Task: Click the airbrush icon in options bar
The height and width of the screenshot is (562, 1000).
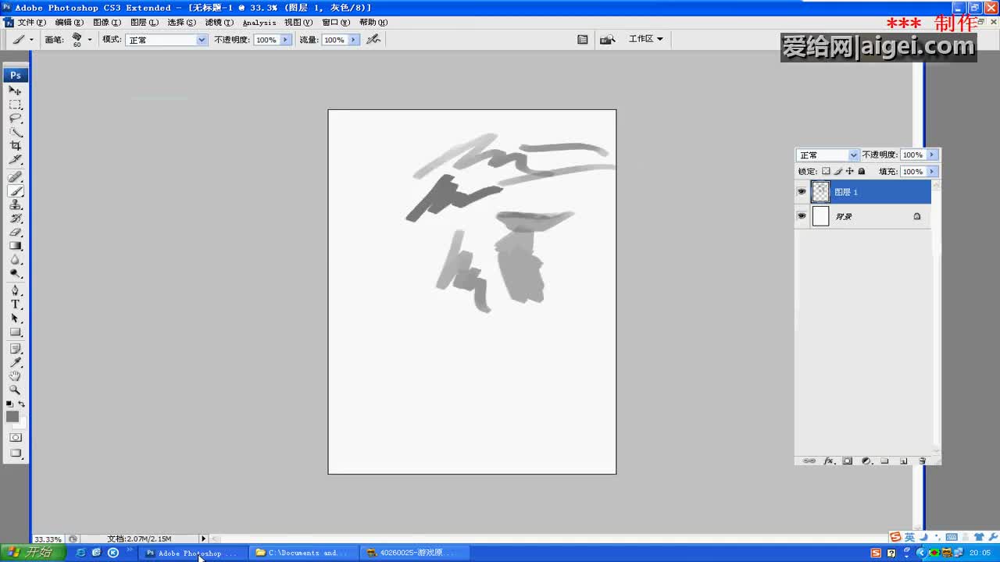Action: tap(373, 39)
